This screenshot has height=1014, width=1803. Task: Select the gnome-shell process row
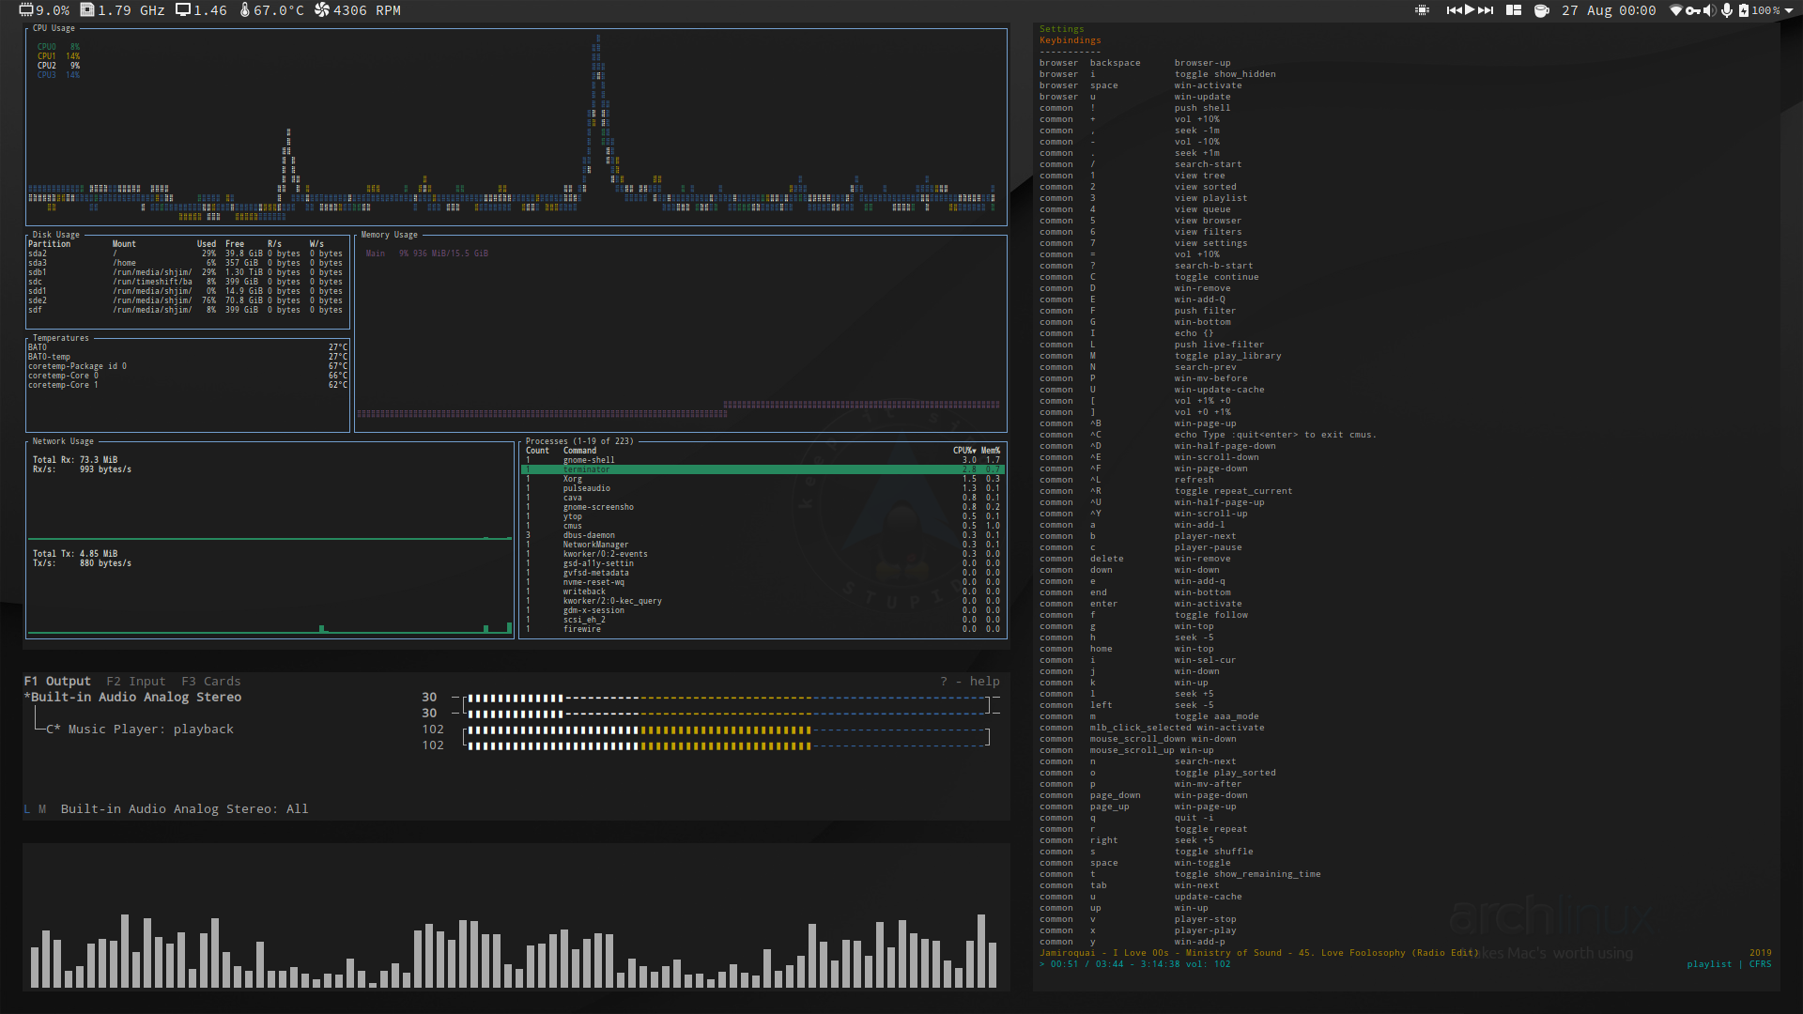763,460
